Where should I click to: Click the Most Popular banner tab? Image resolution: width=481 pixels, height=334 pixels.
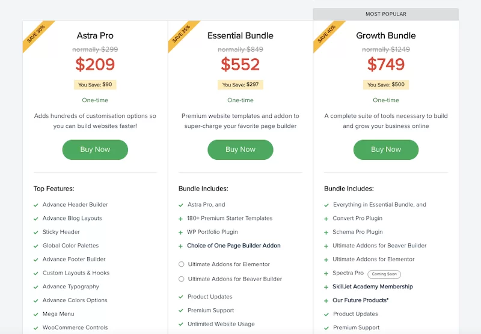385,14
